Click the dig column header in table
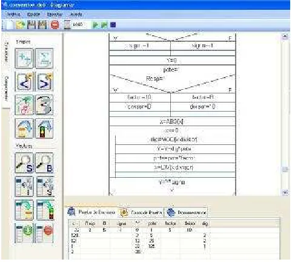The image size is (292, 262). coord(205,223)
